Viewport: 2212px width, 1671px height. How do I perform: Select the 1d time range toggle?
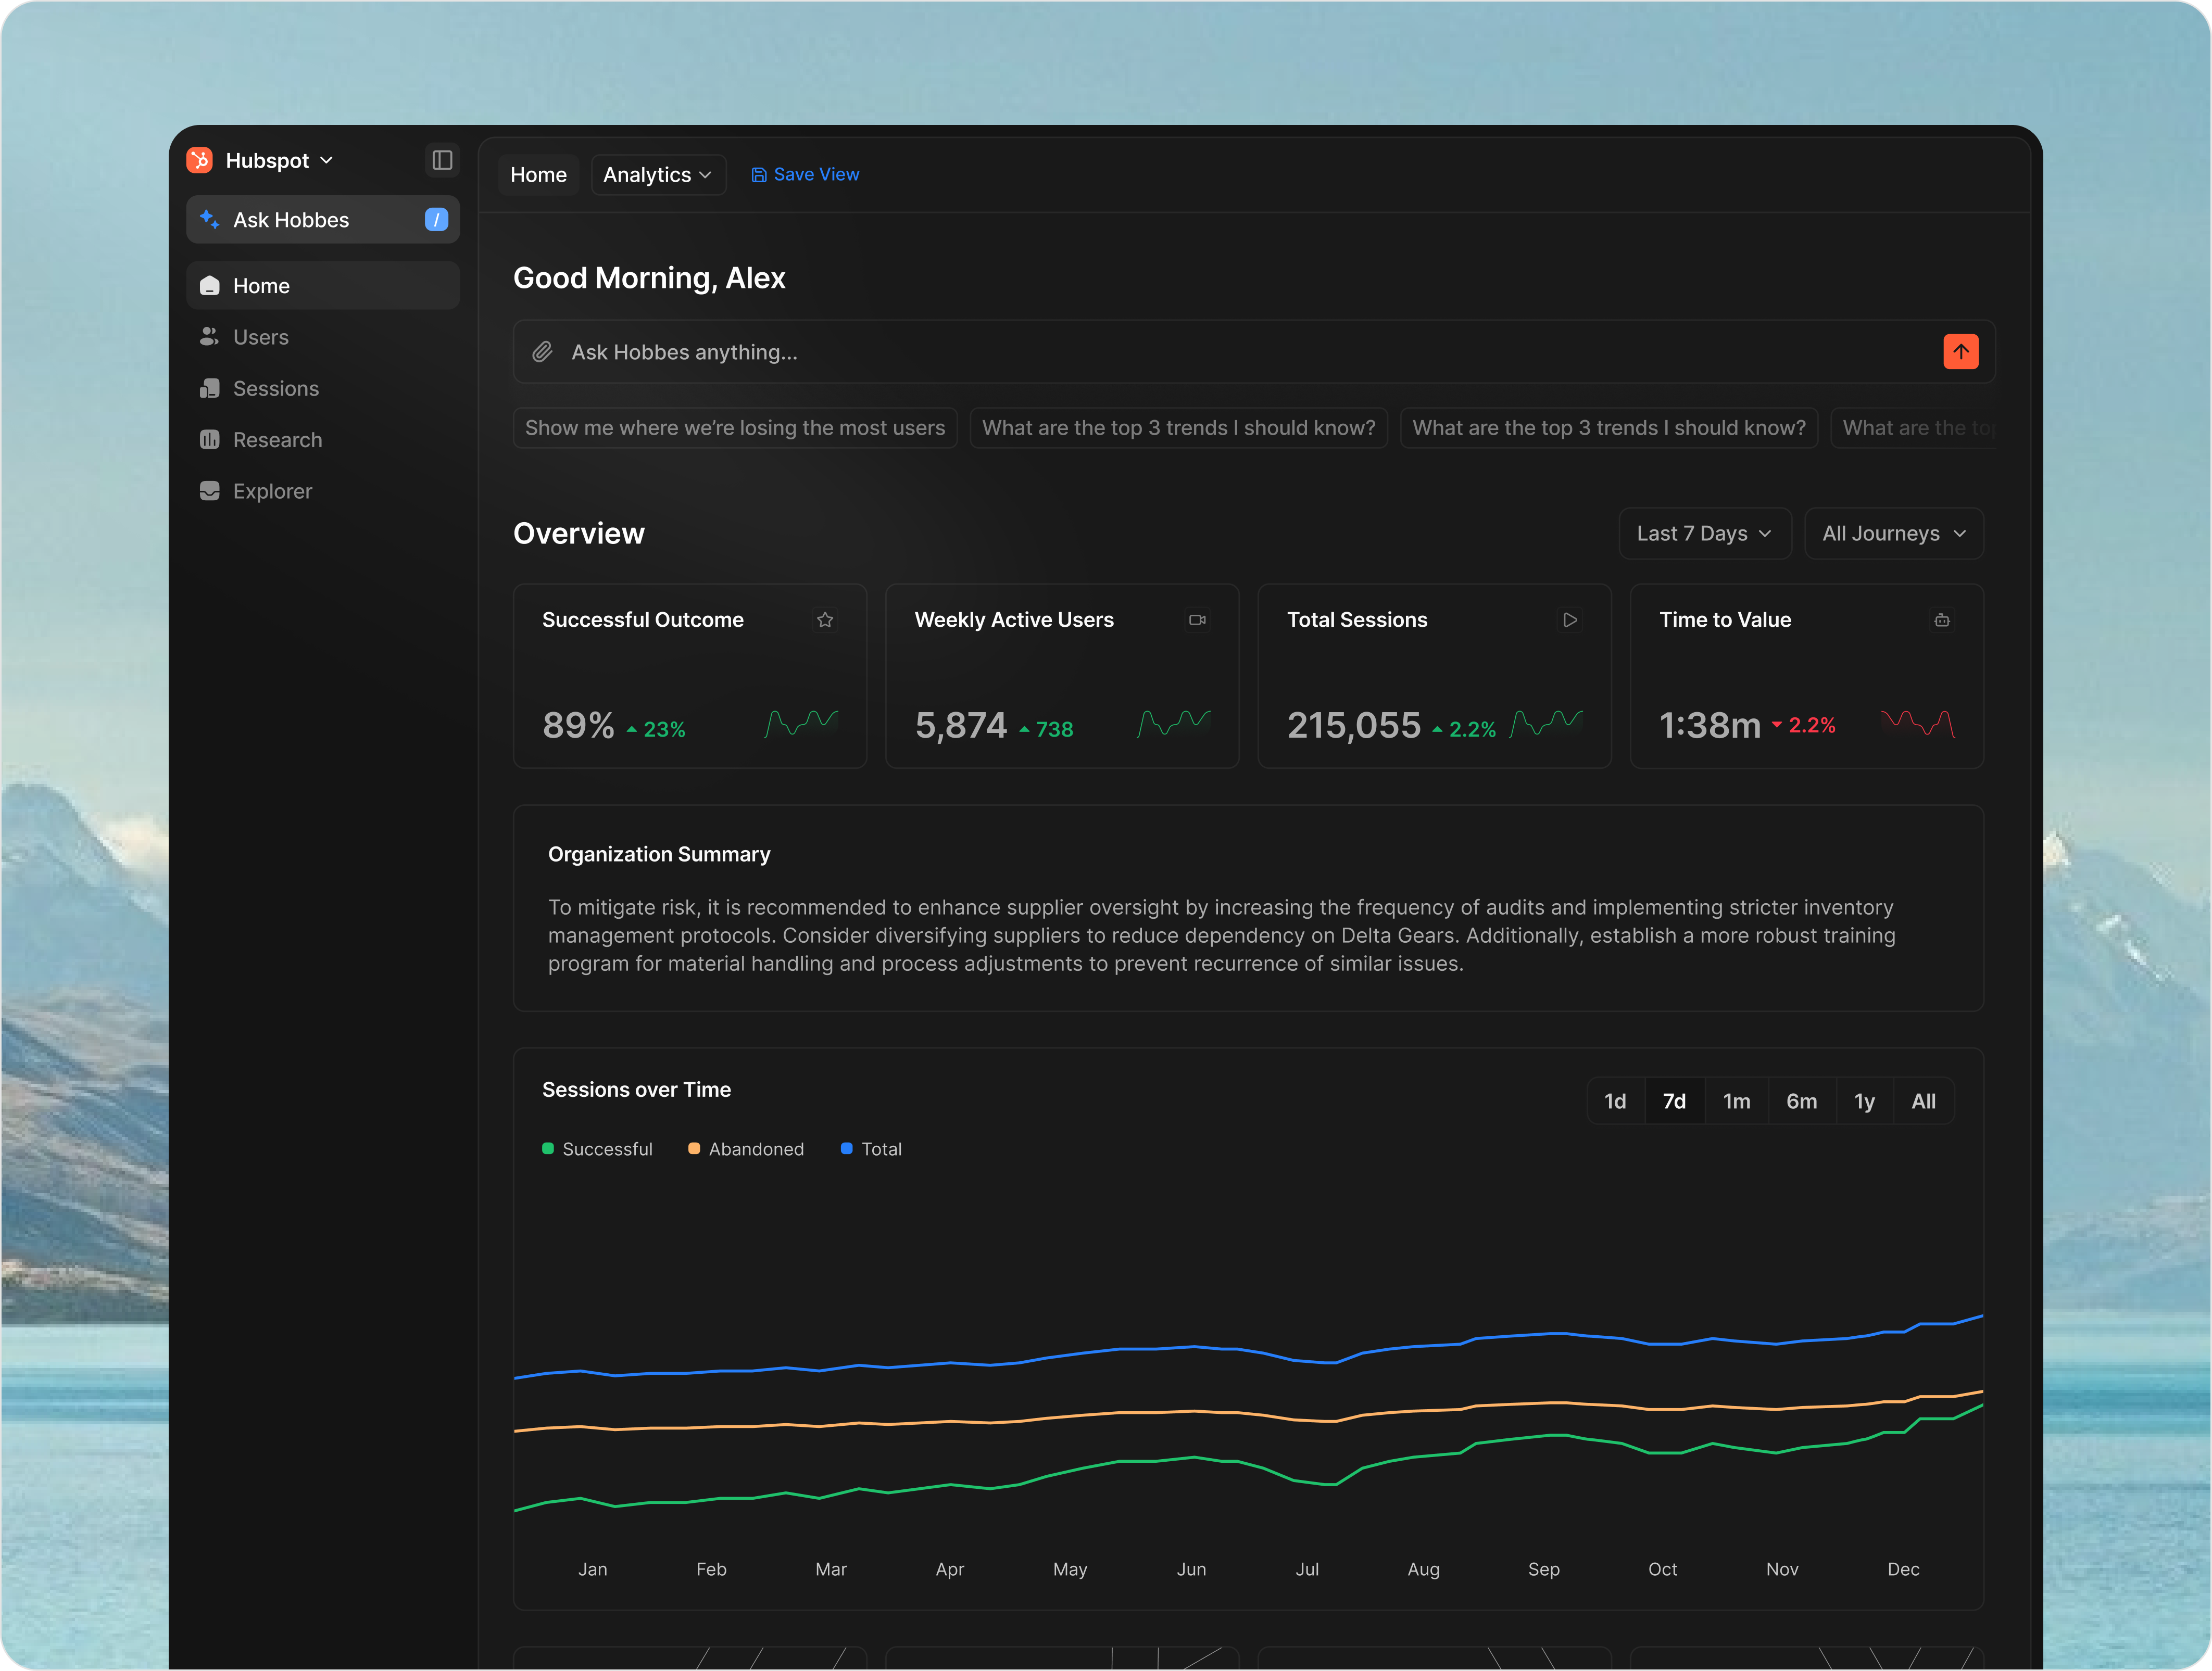pyautogui.click(x=1615, y=1101)
